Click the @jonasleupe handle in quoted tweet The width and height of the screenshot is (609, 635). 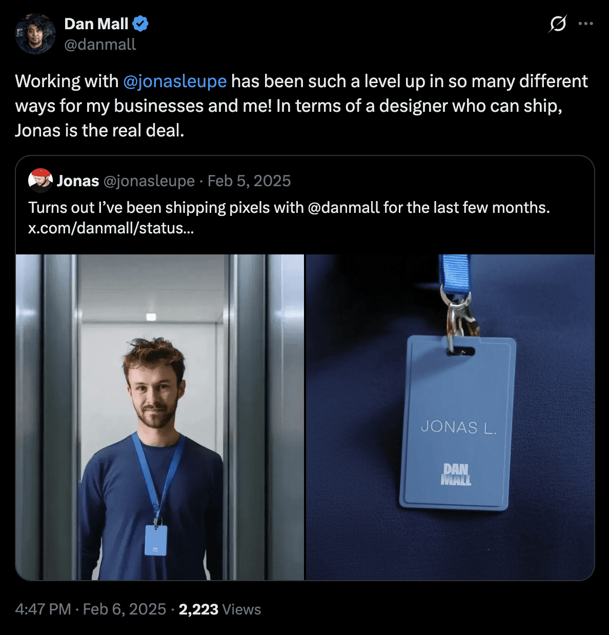(149, 181)
